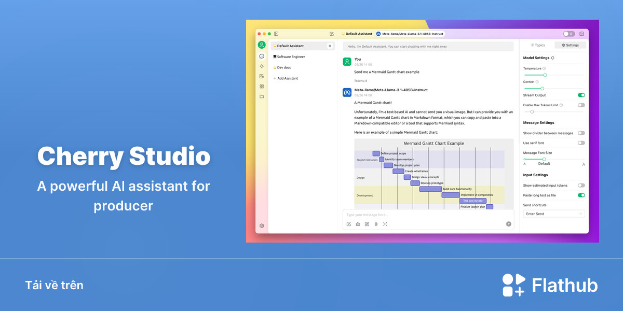Image resolution: width=623 pixels, height=311 pixels.
Task: Click the 'Message Settings' heading
Action: [x=539, y=123]
